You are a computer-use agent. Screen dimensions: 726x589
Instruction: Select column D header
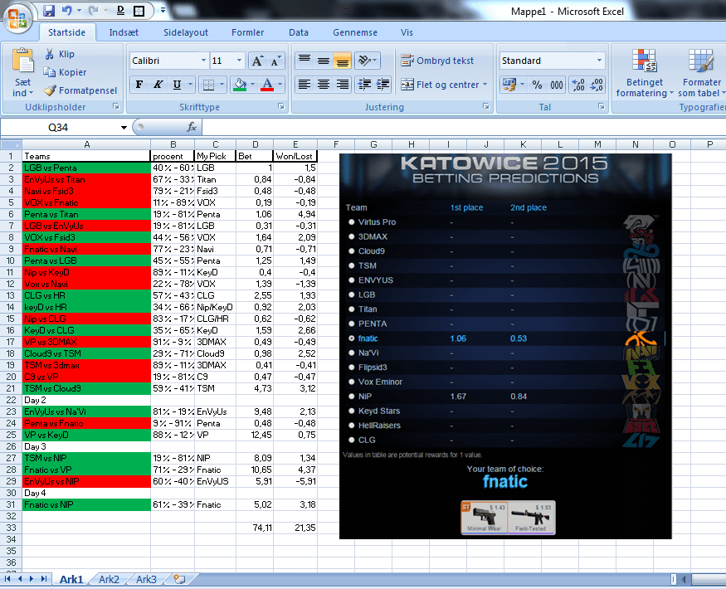(255, 144)
